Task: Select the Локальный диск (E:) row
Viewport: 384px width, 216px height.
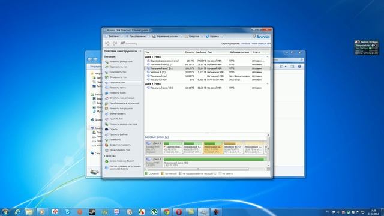Action: coord(207,88)
